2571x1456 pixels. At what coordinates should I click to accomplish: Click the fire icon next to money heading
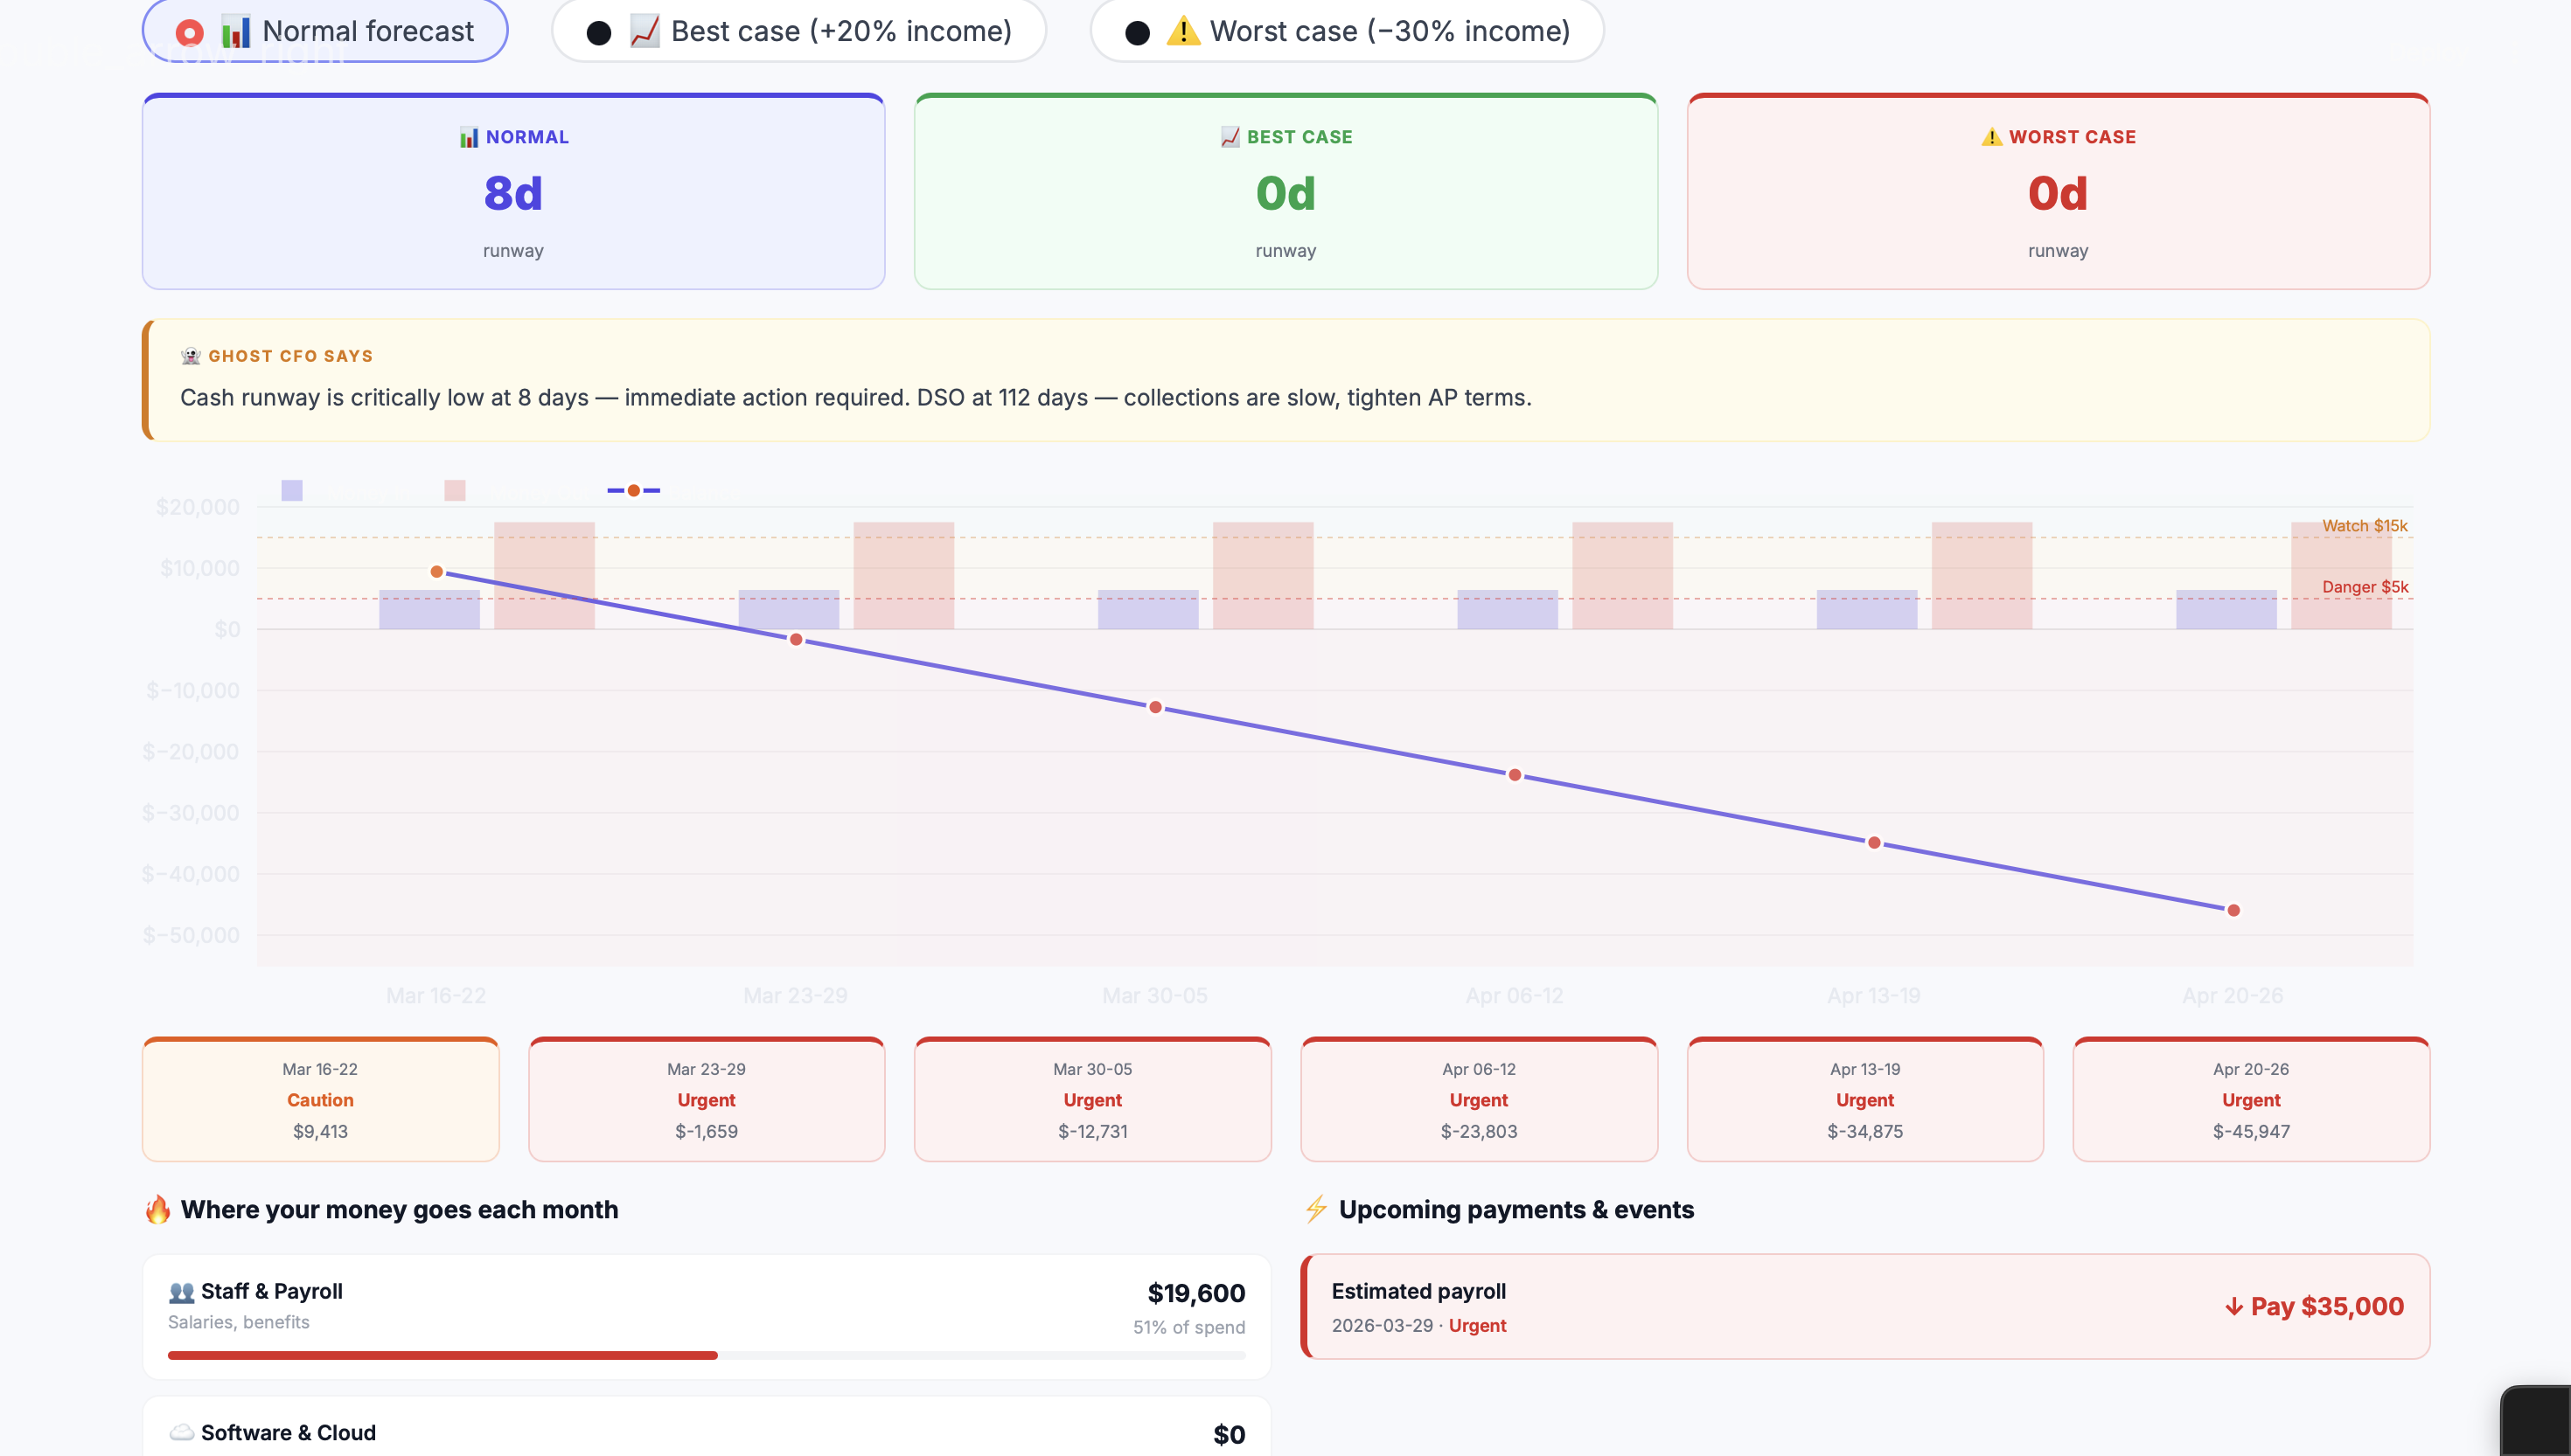point(158,1209)
